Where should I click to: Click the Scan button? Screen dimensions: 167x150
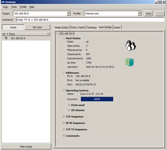[148, 13]
